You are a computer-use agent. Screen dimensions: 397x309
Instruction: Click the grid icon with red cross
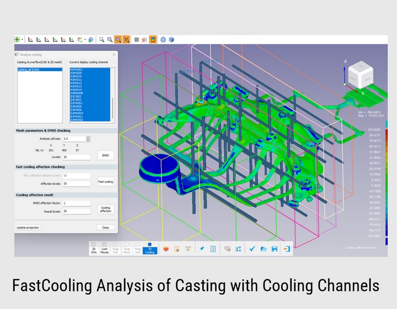coord(144,40)
